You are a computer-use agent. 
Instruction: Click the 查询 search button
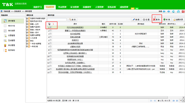tap(72, 19)
